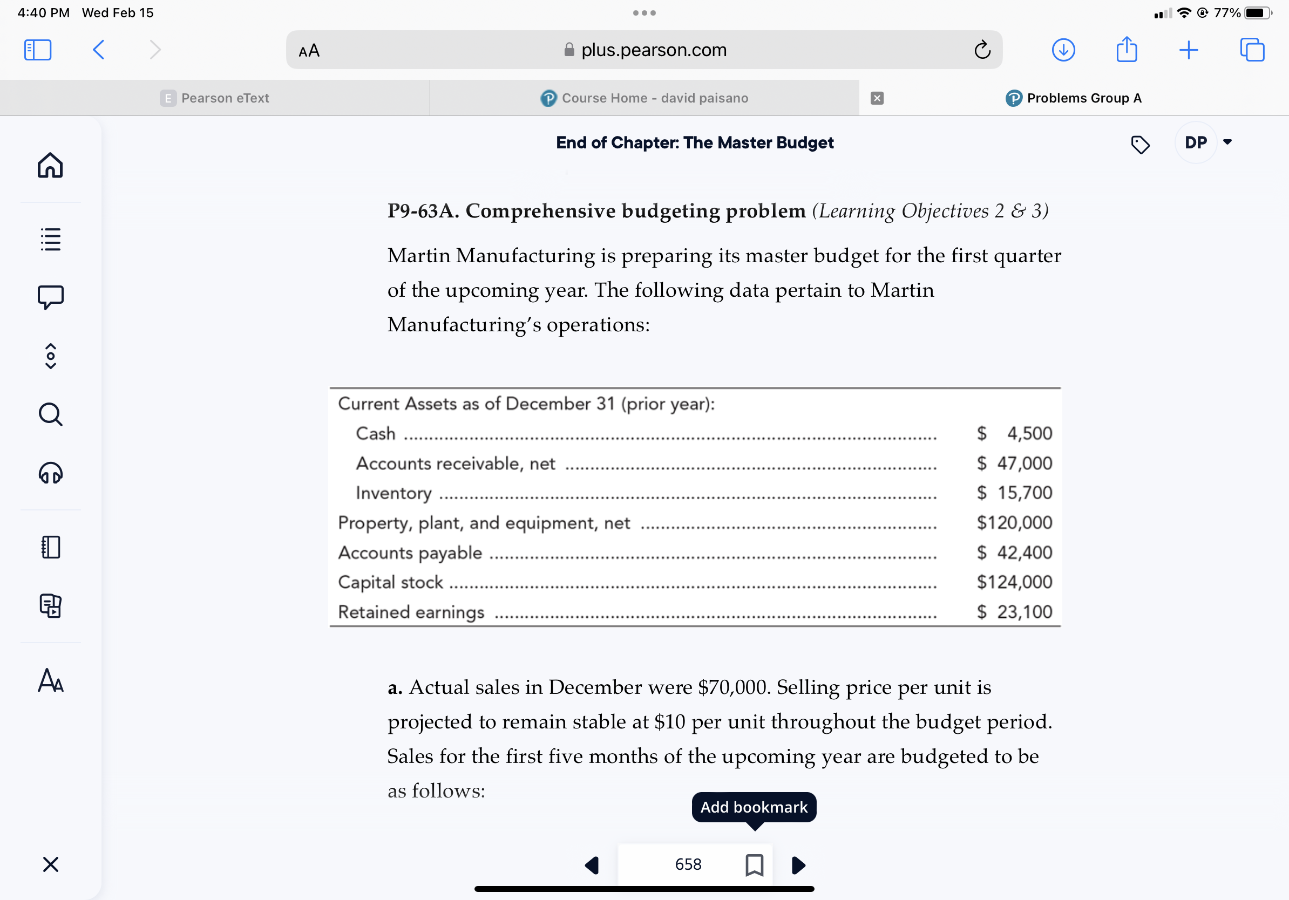This screenshot has width=1289, height=900.
Task: Switch to the Pearson eText tab
Action: pos(214,98)
